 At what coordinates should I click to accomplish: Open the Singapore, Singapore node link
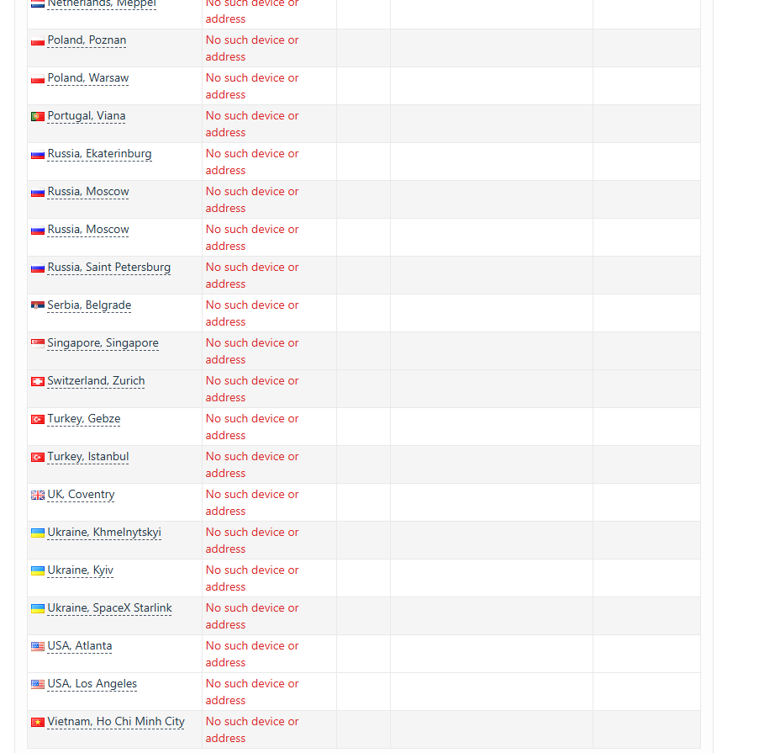coord(103,343)
